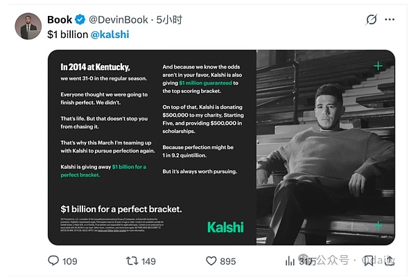Click the reply comment bubble icon
Image resolution: width=416 pixels, height=280 pixels.
coord(53,261)
